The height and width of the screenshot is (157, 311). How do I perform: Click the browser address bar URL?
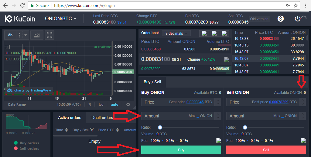coord(84,5)
